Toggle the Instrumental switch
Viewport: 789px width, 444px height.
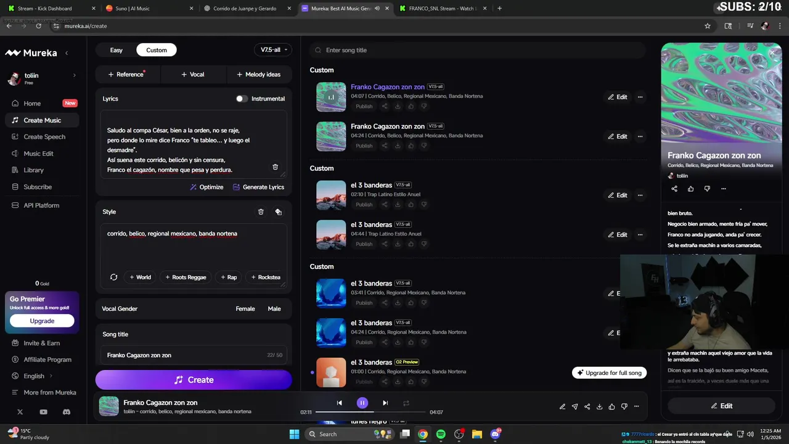tap(242, 99)
